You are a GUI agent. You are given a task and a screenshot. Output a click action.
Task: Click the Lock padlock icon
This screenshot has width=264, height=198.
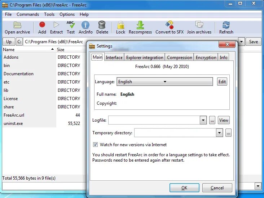(x=120, y=25)
